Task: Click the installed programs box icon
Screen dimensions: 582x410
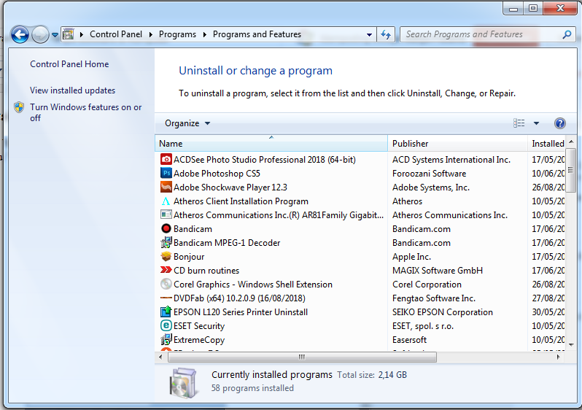Action: pyautogui.click(x=182, y=382)
